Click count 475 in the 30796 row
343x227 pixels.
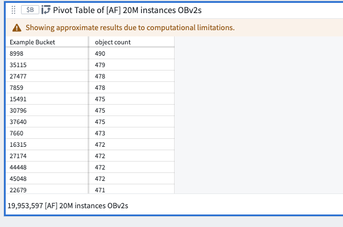pos(132,110)
